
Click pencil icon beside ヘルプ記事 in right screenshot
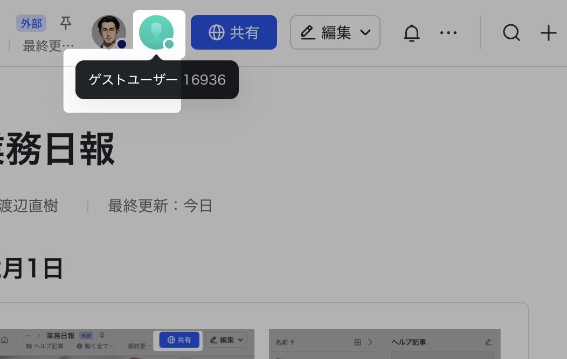(488, 342)
